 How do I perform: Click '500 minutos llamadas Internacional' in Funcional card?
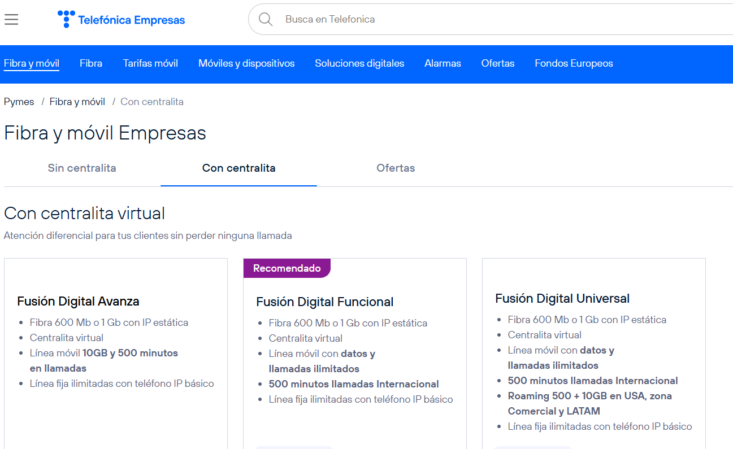354,384
